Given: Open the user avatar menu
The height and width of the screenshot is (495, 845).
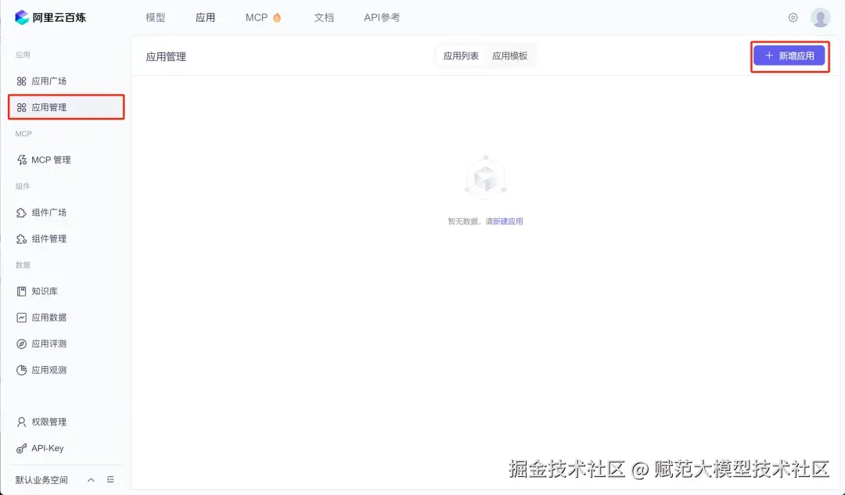Looking at the screenshot, I should tap(820, 16).
